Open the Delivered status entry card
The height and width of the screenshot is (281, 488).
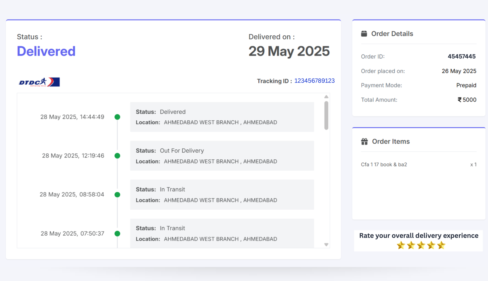[222, 117]
